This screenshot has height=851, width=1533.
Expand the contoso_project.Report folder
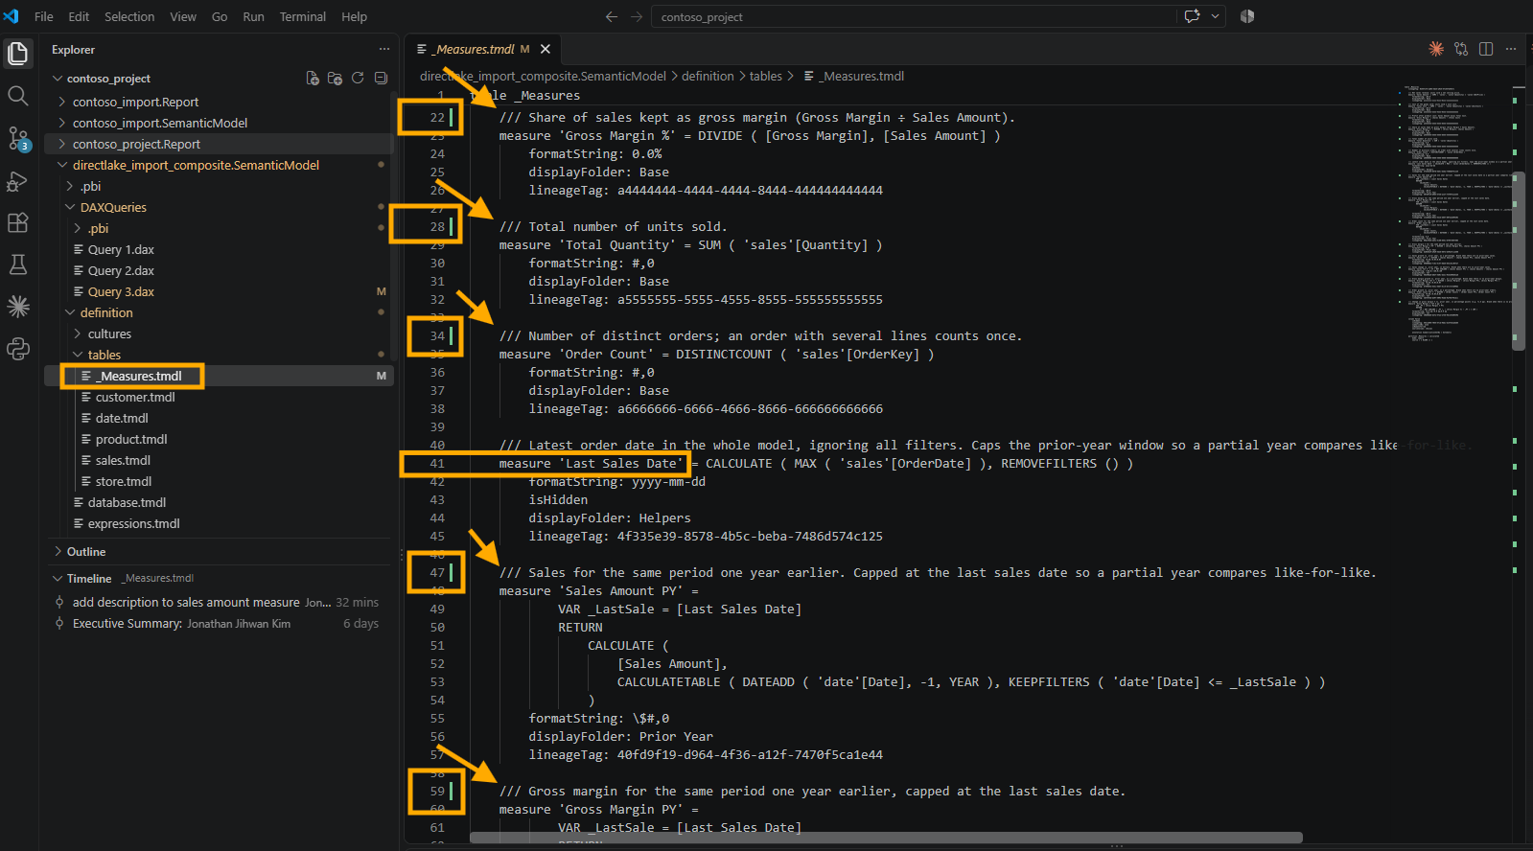pyautogui.click(x=136, y=144)
